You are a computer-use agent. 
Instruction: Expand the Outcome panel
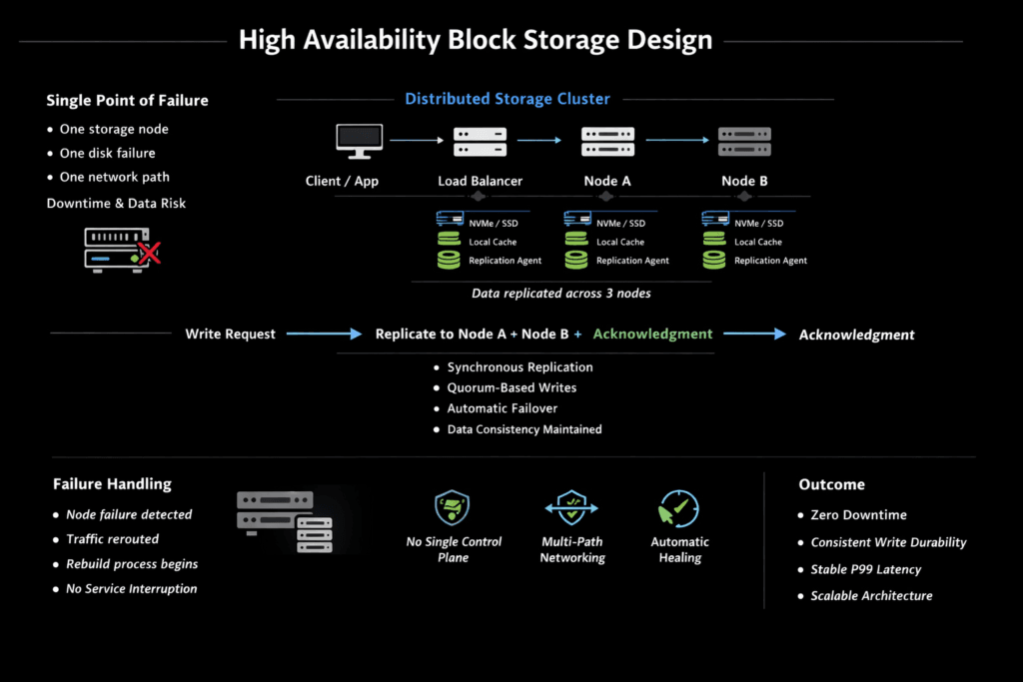pyautogui.click(x=831, y=483)
